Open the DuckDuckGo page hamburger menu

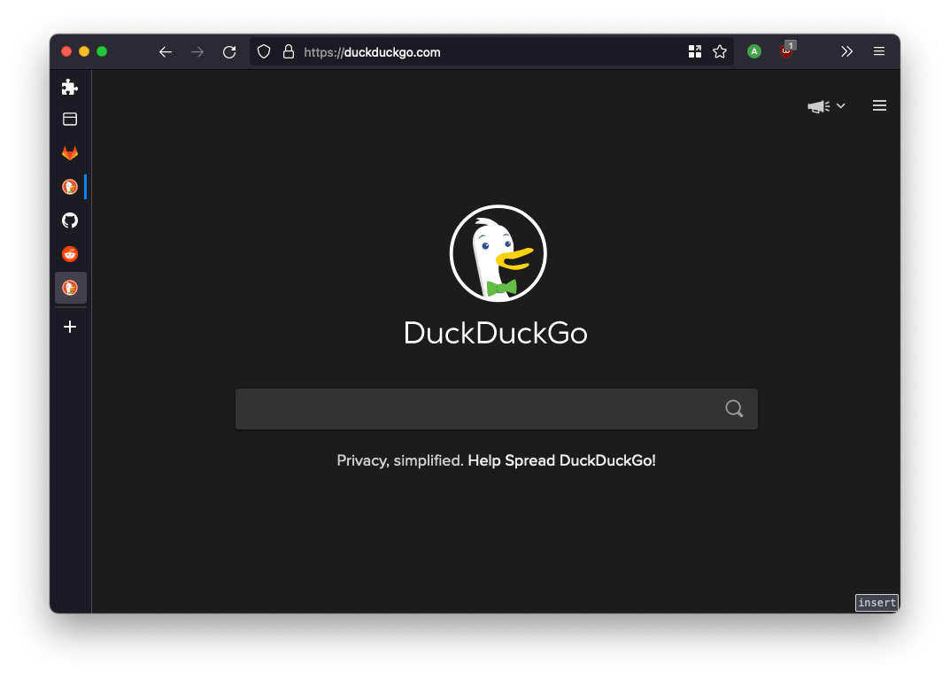click(880, 106)
